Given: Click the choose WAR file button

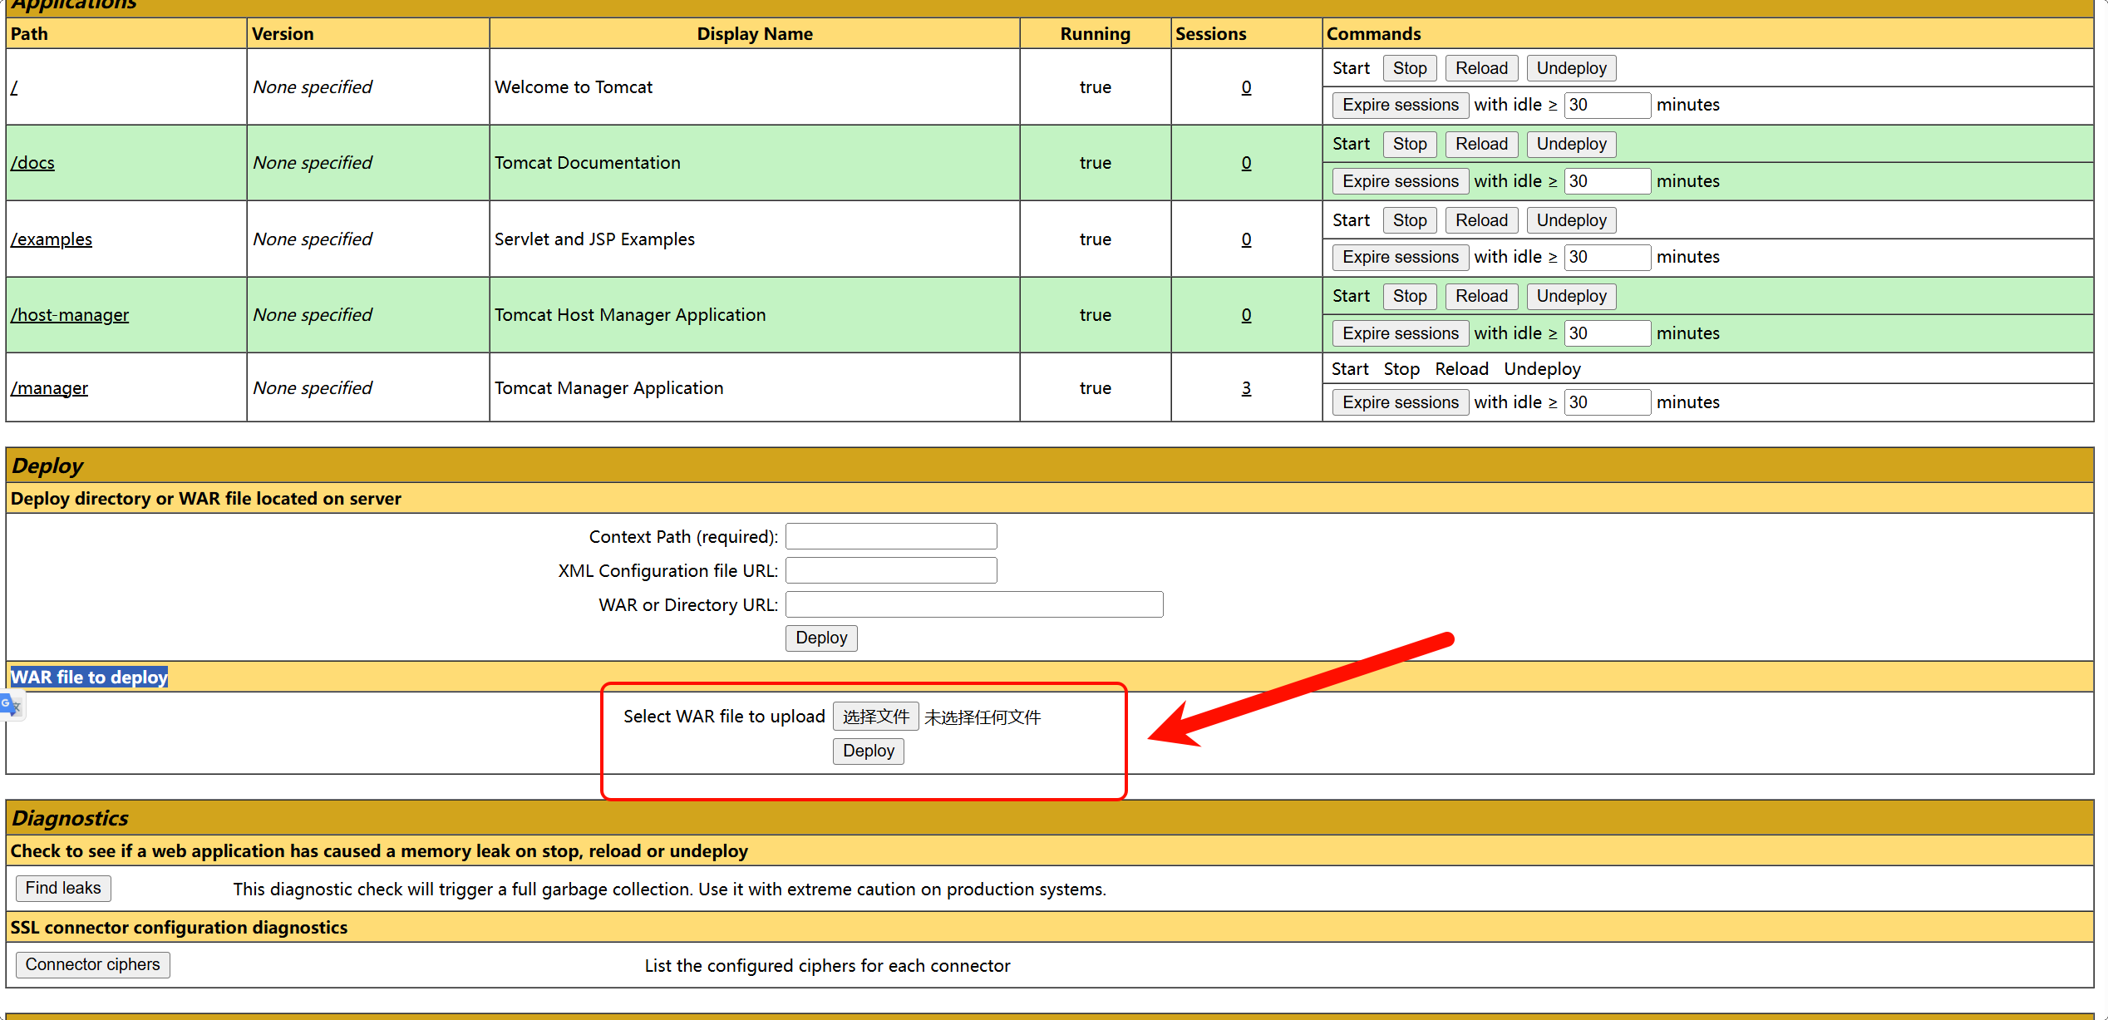Looking at the screenshot, I should click(875, 717).
